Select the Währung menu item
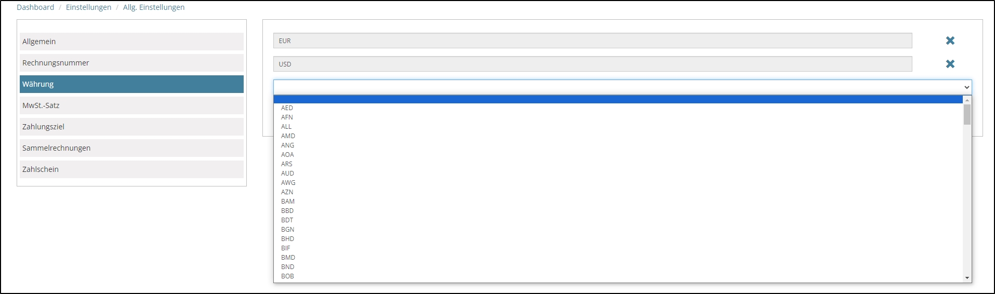The height and width of the screenshot is (294, 995). [x=131, y=84]
